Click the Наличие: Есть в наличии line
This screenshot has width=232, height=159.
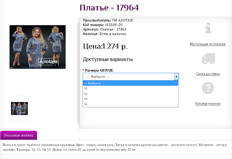pyautogui.click(x=104, y=34)
